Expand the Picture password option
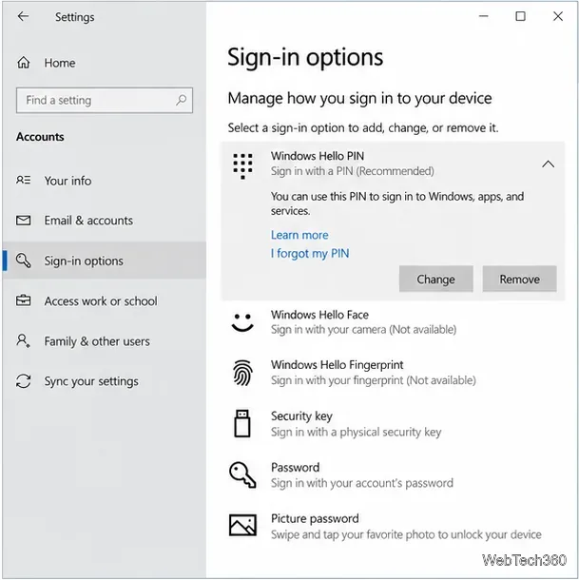 pyautogui.click(x=393, y=526)
